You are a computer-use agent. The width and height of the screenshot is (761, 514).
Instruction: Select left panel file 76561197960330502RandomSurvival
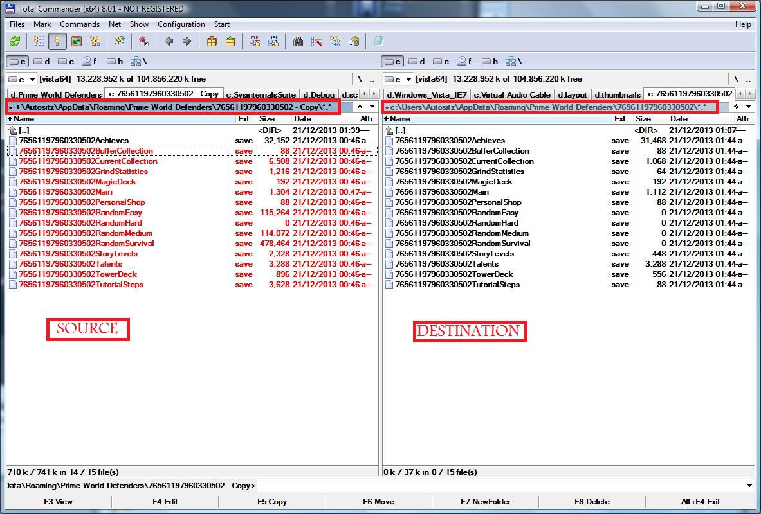pyautogui.click(x=192, y=244)
